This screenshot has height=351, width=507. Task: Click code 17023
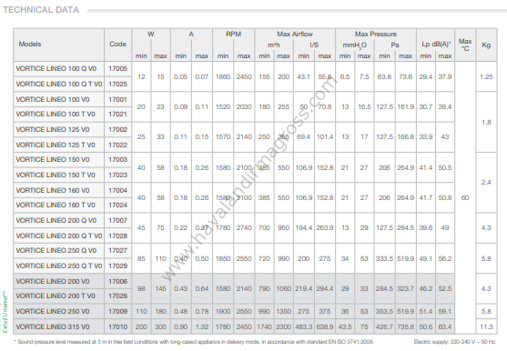[117, 175]
